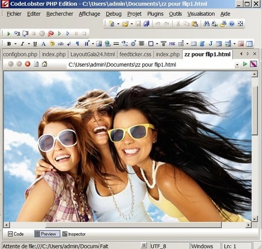Click the red breakpoint toggle icon
The height and width of the screenshot is (249, 262).
[50, 34]
